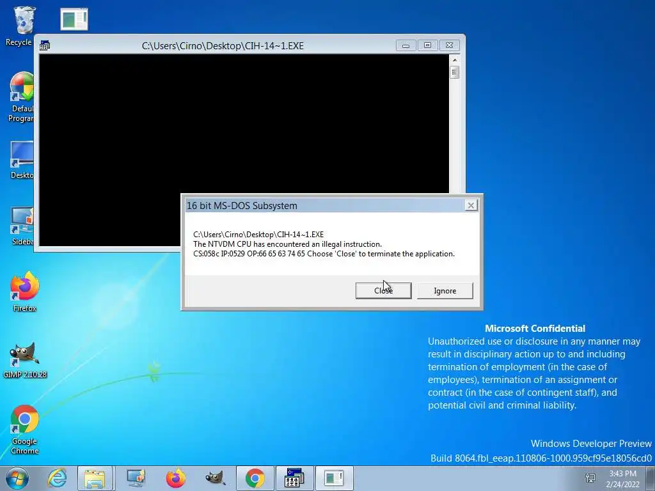Switch to NTVDM console taskbar button
The image size is (655, 491).
294,478
